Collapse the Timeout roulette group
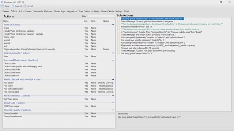234x131 pixels. point(113,110)
